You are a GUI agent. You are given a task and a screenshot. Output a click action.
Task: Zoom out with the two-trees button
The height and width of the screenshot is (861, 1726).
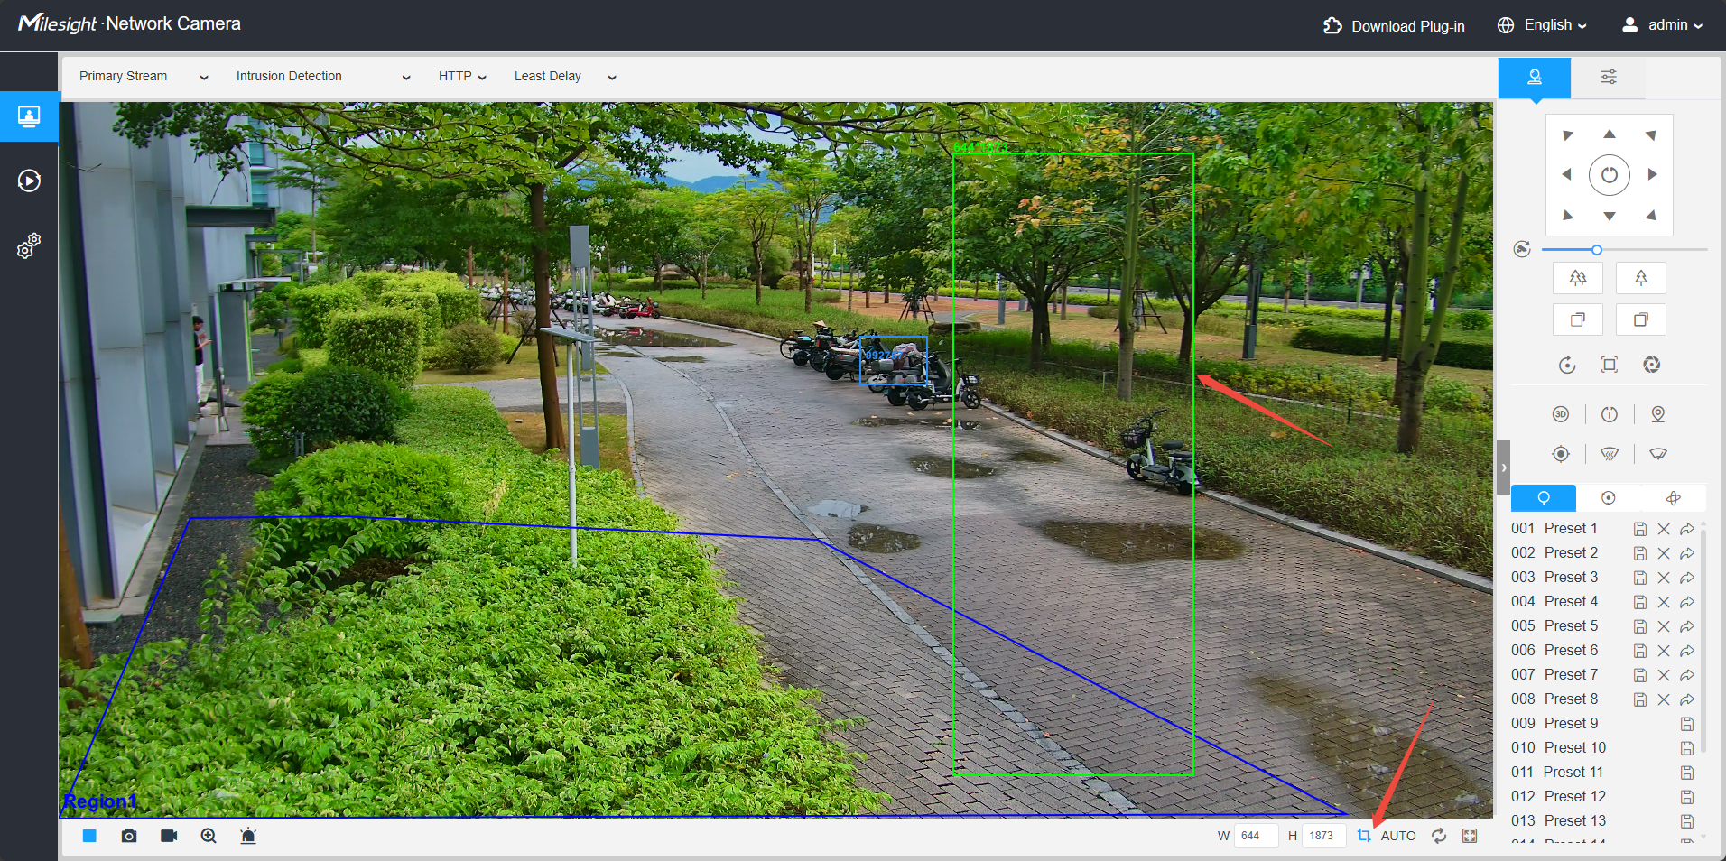[1578, 278]
